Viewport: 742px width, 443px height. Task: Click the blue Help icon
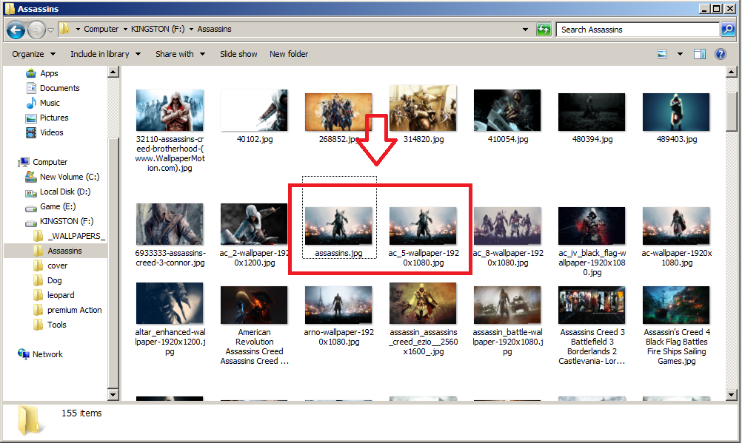[721, 54]
